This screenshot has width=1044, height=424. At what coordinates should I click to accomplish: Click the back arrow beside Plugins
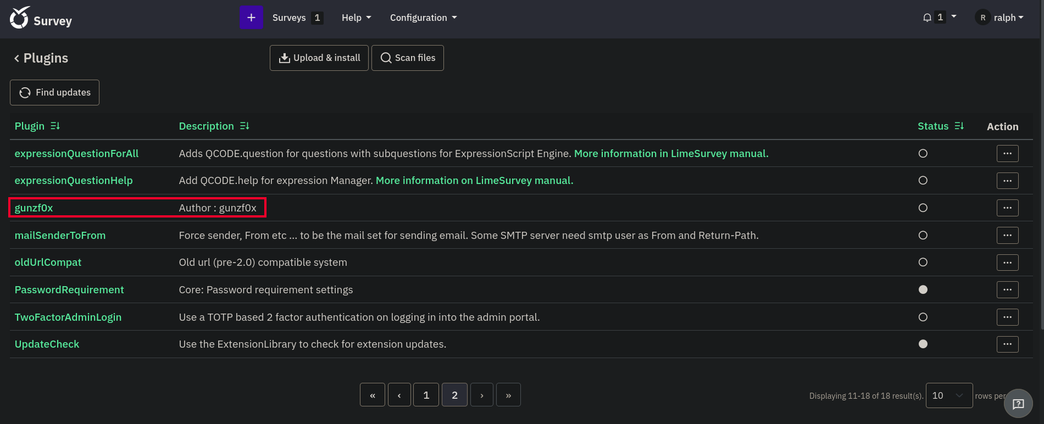tap(16, 58)
